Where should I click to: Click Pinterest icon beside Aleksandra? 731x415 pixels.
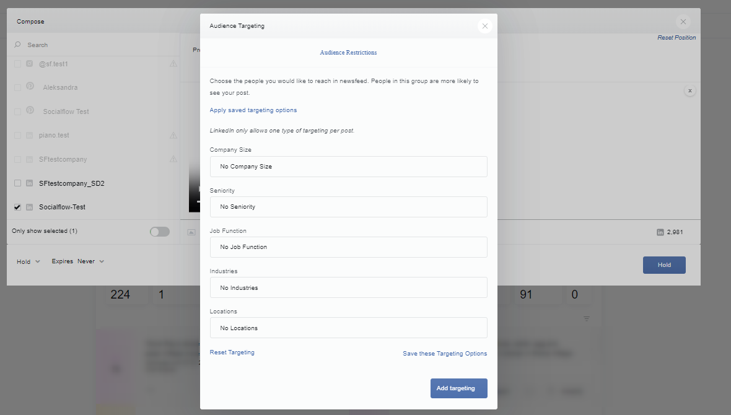click(30, 86)
